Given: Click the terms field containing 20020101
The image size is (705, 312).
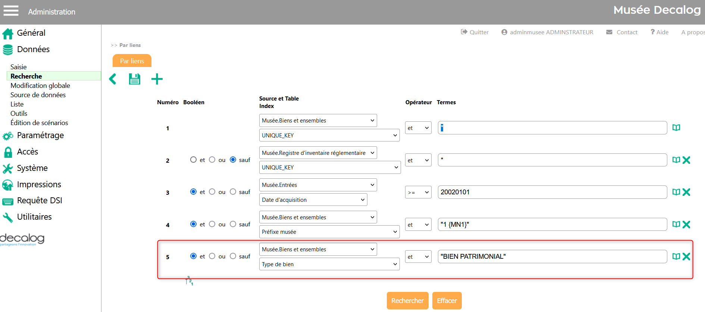Looking at the screenshot, I should 552,192.
